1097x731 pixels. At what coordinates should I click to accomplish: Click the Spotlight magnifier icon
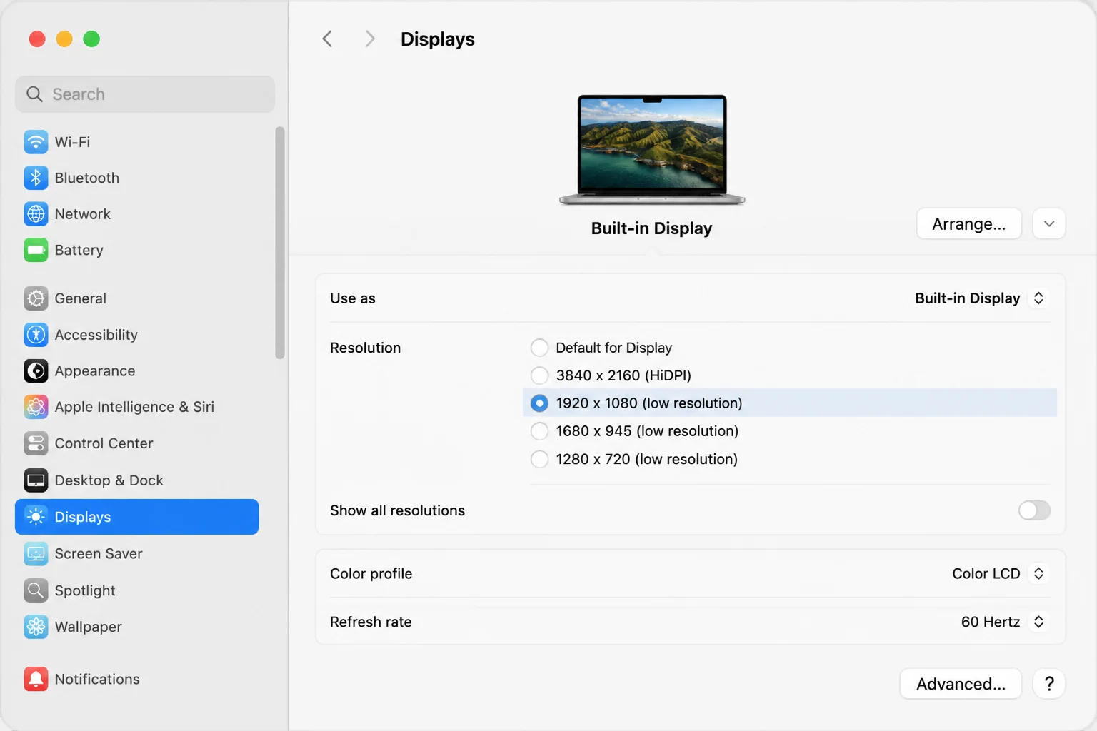coord(36,590)
